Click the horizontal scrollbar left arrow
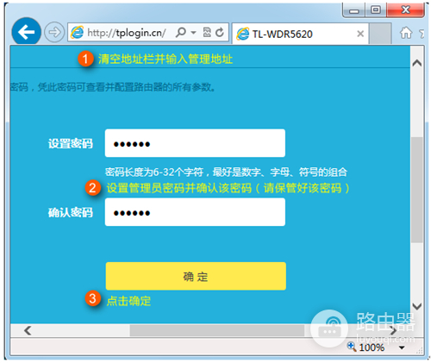Screen dimensions: 431x363 (x=28, y=330)
